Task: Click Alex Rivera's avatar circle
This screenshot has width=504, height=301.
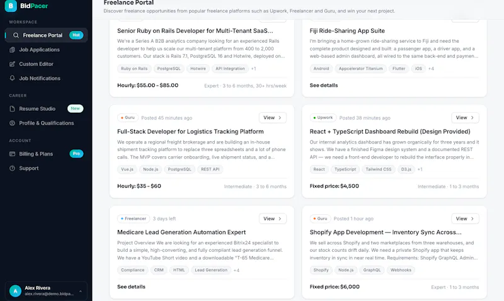Action: tap(15, 291)
